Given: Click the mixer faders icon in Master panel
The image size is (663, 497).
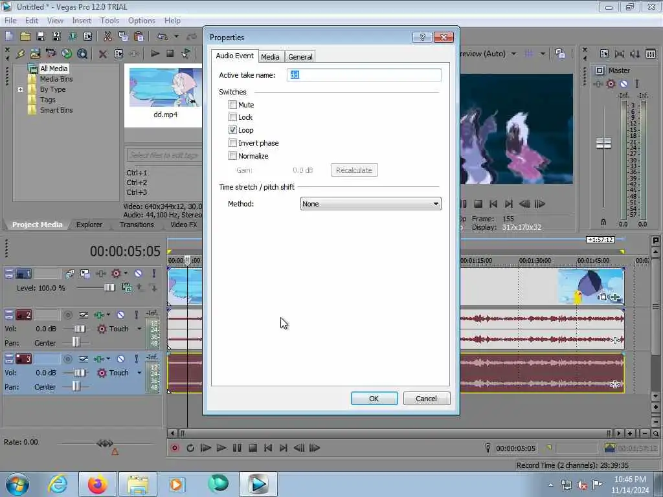Looking at the screenshot, I should tap(651, 54).
